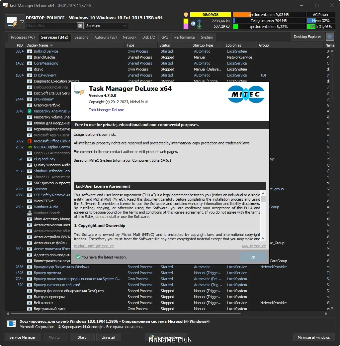Sort by the Group column header
The height and width of the screenshot is (346, 340).
[291, 45]
